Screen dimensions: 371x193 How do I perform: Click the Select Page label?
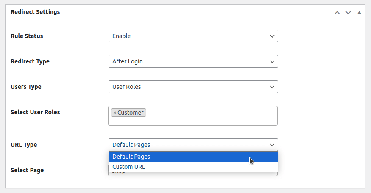[x=27, y=170]
